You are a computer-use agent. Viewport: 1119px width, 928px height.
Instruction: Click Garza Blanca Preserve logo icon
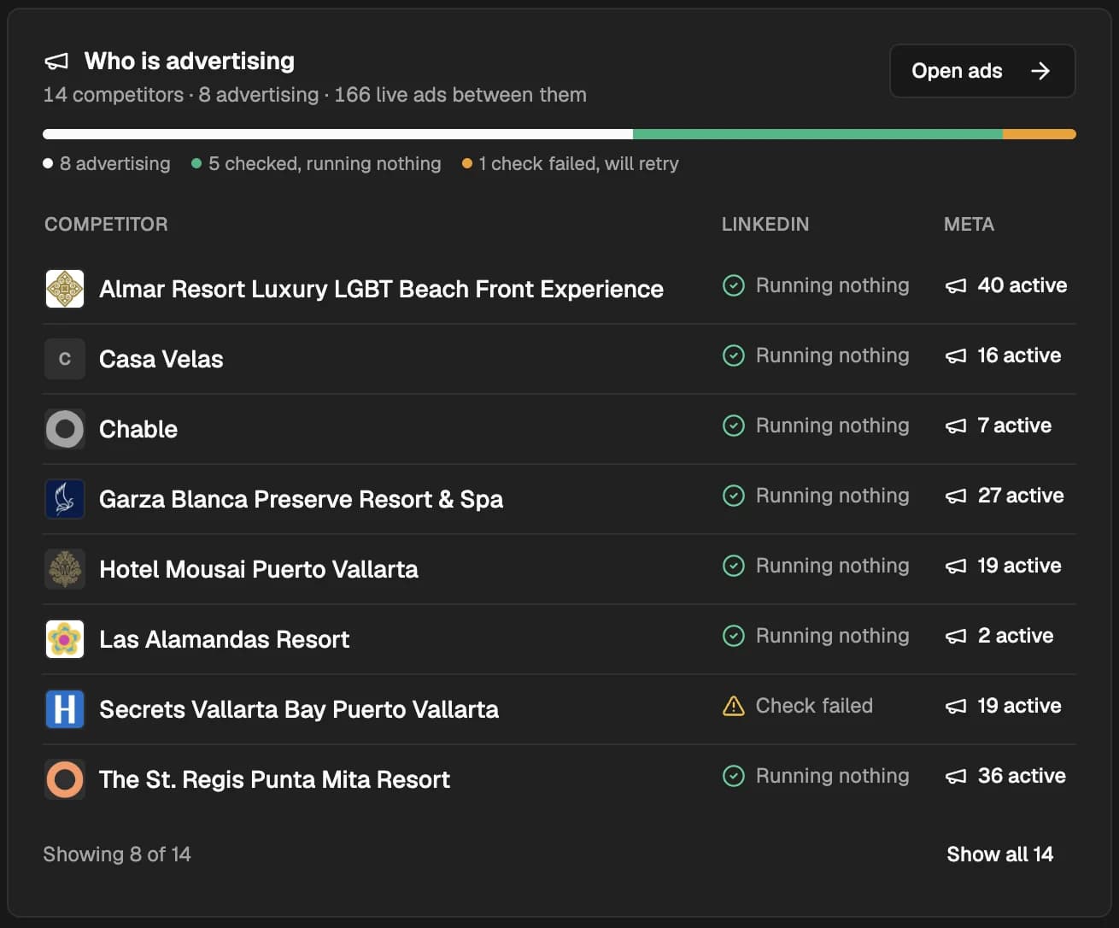tap(65, 499)
